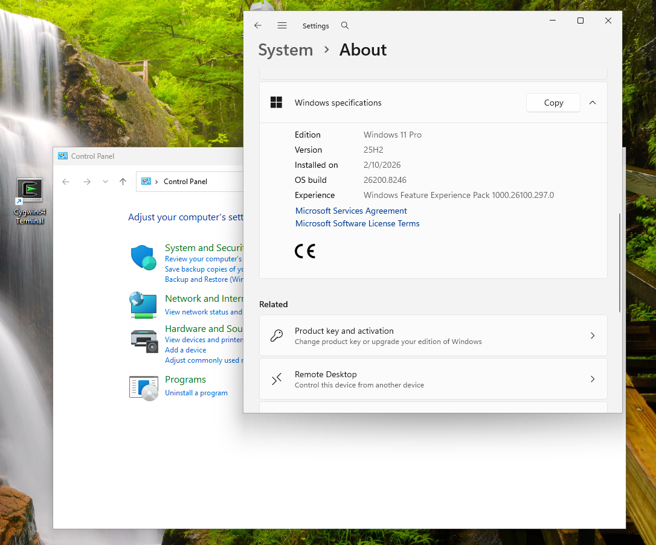Navigate to System in breadcrumb
Viewport: 656px width, 545px height.
tap(285, 50)
